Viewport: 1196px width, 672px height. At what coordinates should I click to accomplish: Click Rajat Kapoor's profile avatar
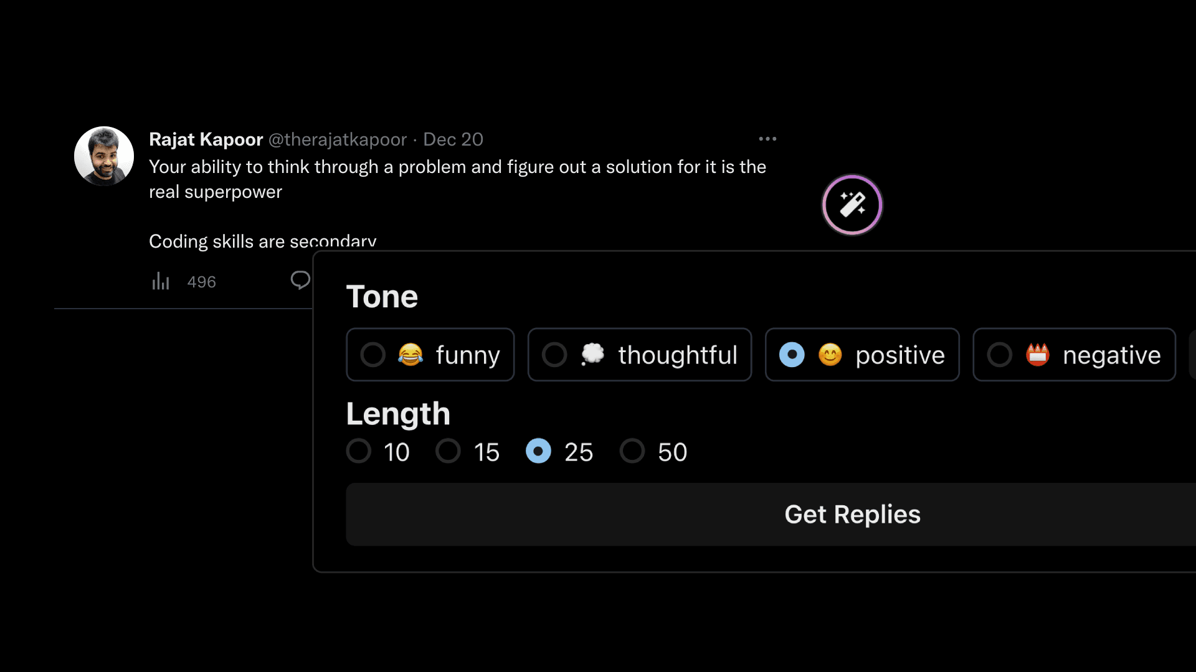tap(104, 156)
